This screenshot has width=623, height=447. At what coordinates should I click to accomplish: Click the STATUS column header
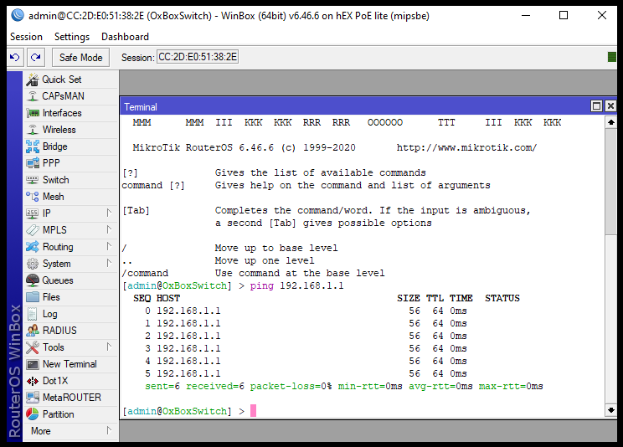tap(502, 298)
